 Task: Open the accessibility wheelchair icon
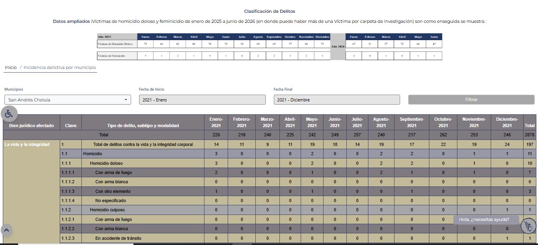(x=9, y=114)
